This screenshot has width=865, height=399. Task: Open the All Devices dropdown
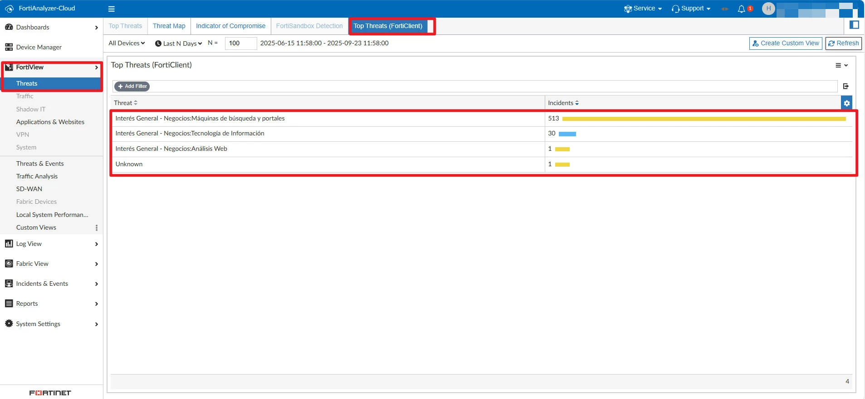click(127, 43)
